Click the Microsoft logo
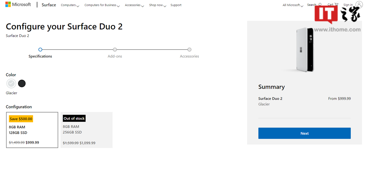 [x=18, y=4]
